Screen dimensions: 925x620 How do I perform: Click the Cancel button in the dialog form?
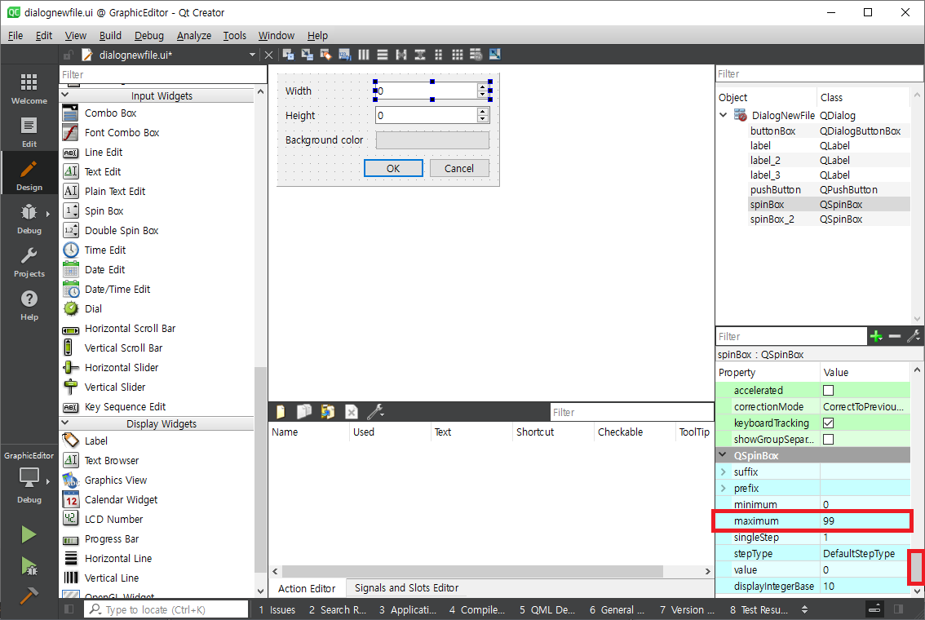tap(459, 168)
